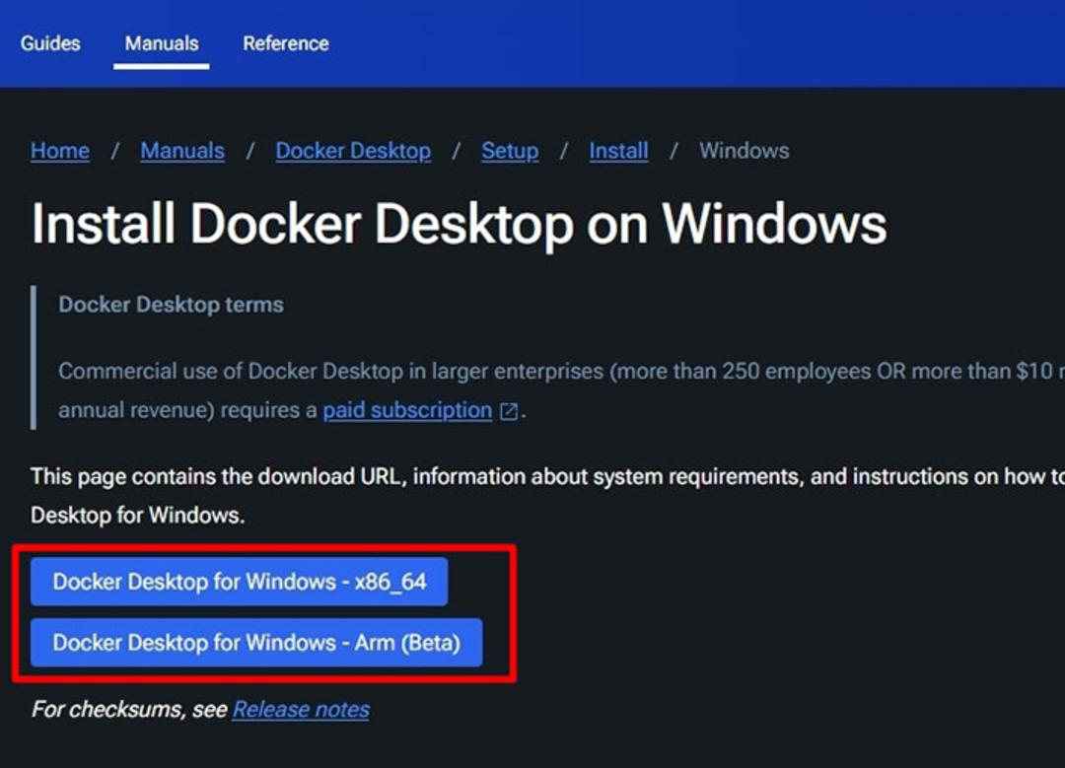Click the Install Docker Desktop on Windows heading
The image size is (1065, 768).
tap(460, 224)
